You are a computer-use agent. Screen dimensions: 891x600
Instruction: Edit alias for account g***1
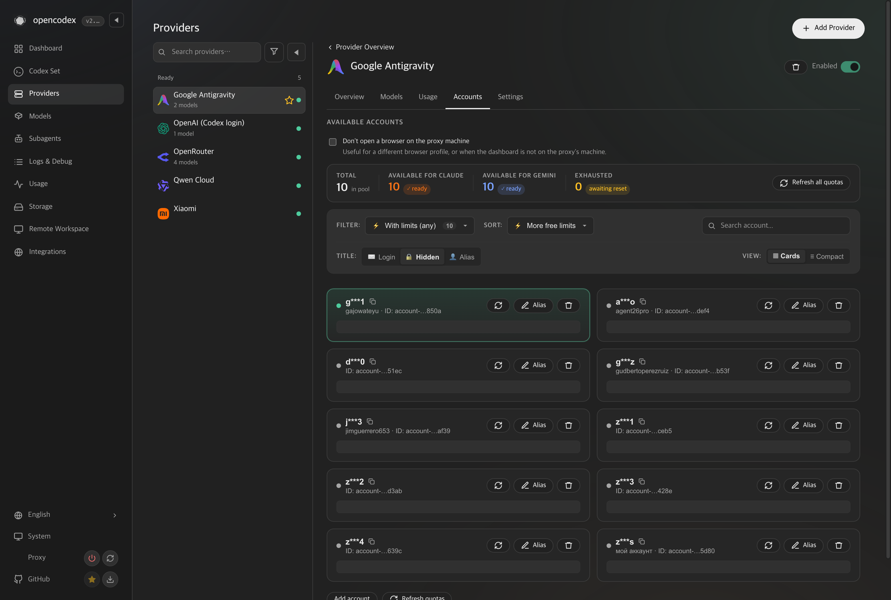[x=533, y=305]
